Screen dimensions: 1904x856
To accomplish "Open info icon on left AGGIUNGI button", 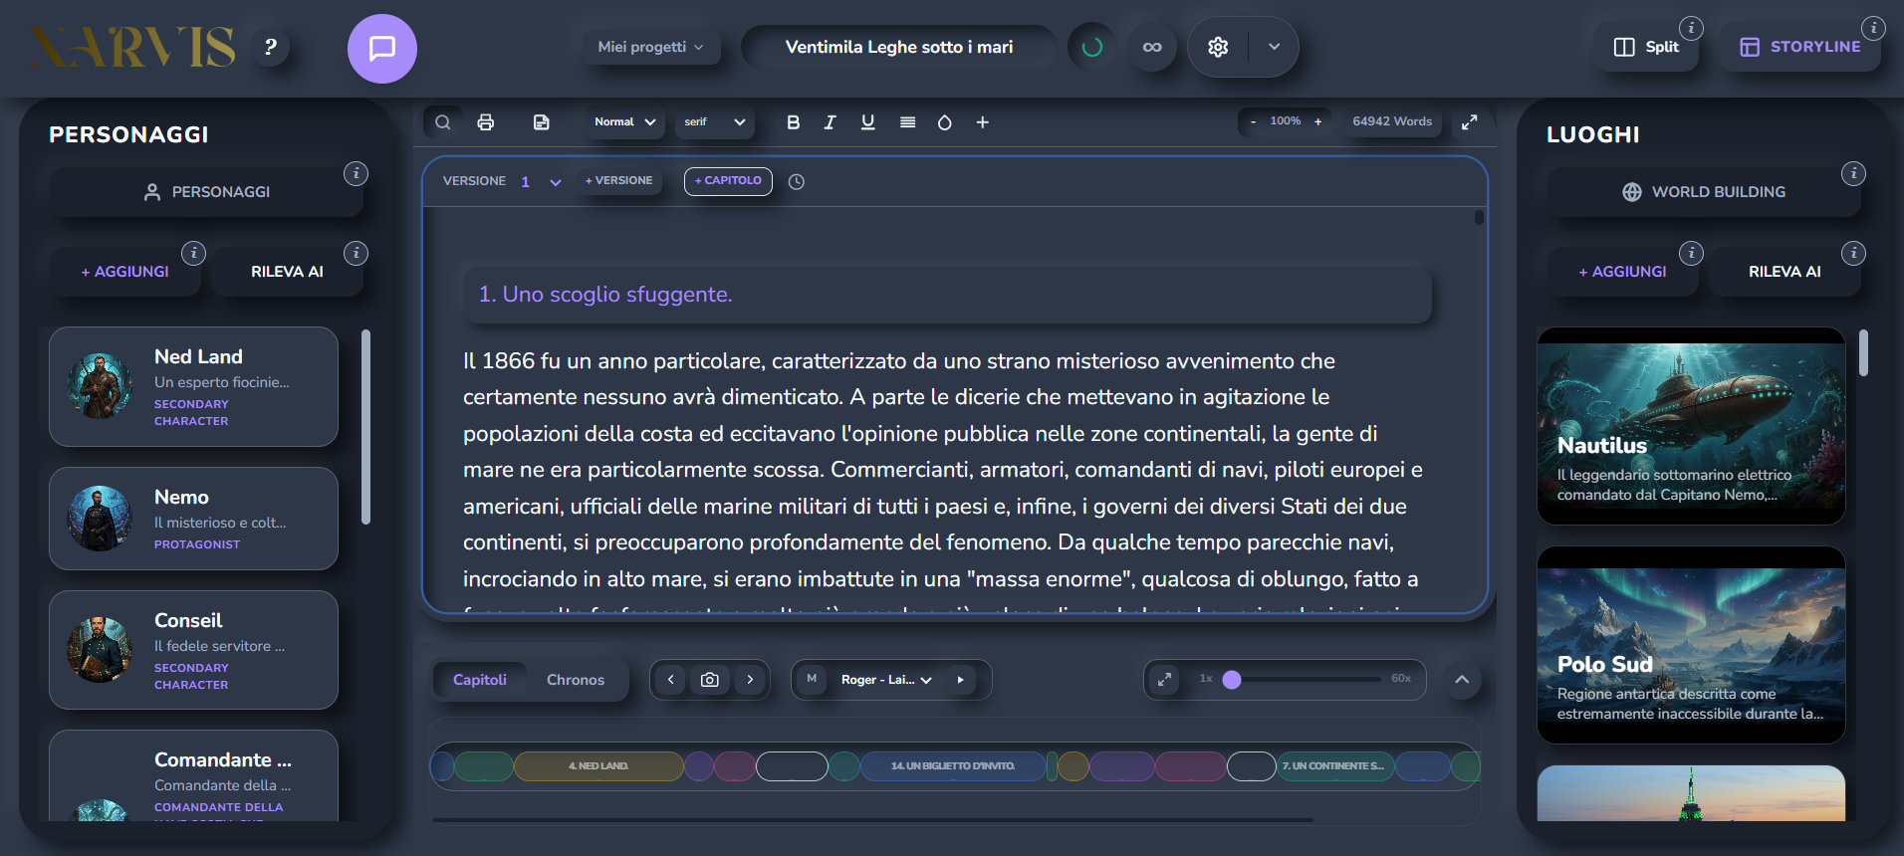I will 193,253.
